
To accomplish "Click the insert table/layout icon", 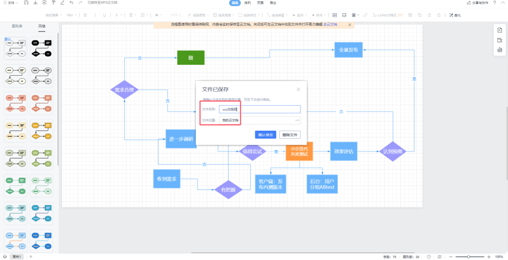I will point(335,15).
